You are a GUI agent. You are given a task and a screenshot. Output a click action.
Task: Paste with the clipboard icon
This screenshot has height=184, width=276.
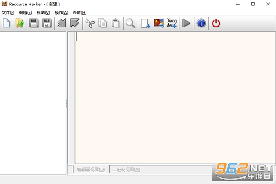115,23
